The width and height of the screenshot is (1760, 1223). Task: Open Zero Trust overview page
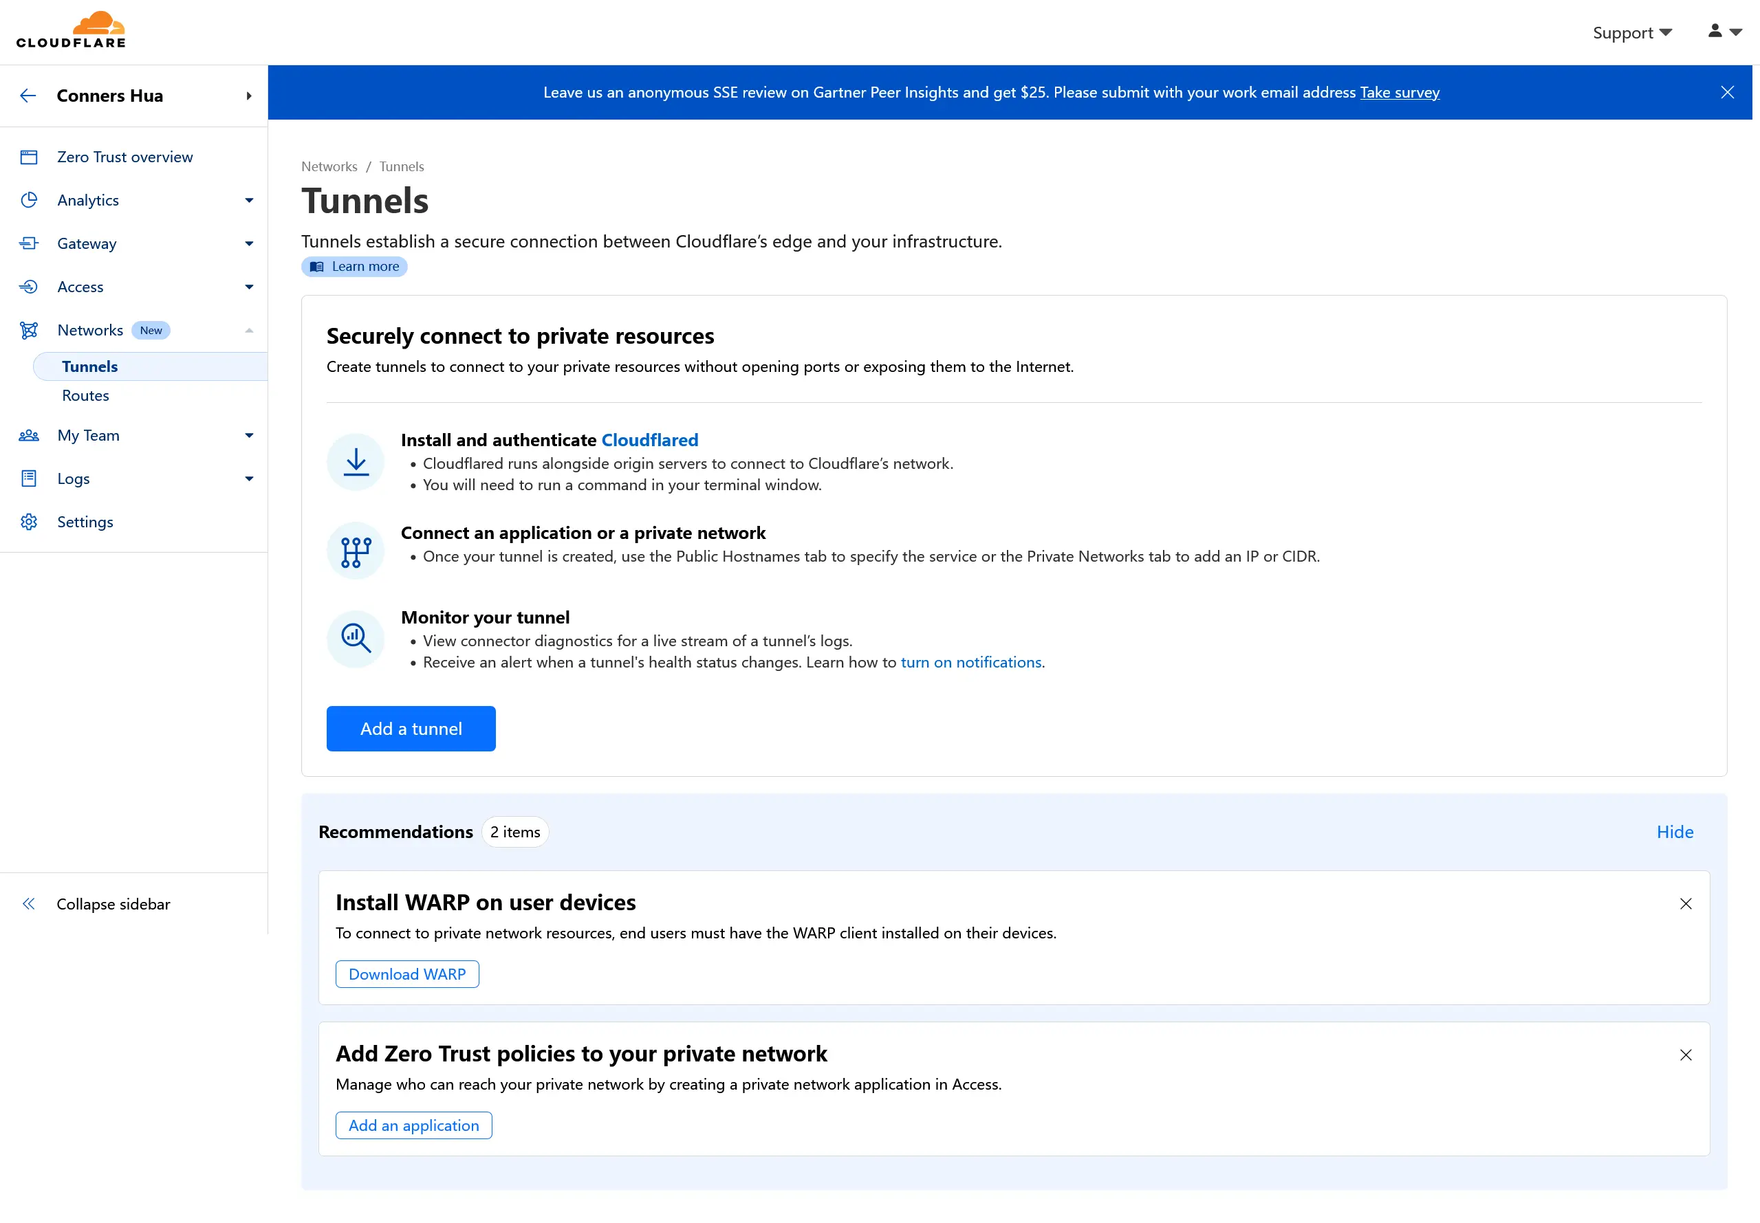[125, 157]
